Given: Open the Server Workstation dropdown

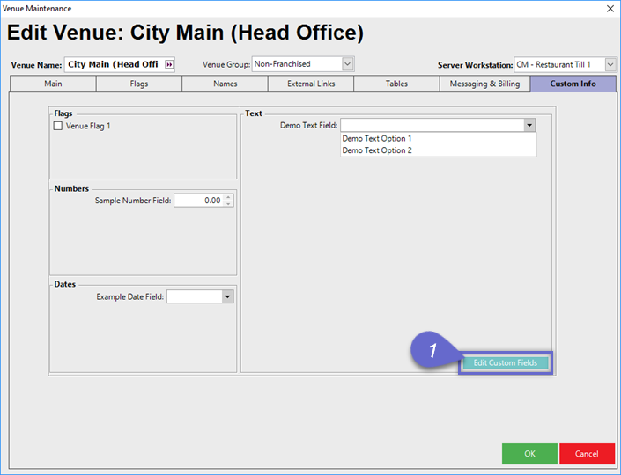Looking at the screenshot, I should point(610,64).
